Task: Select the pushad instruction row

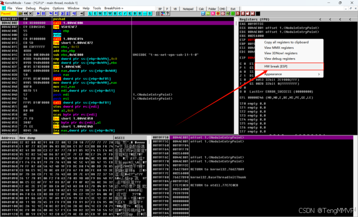Action: coord(118,19)
